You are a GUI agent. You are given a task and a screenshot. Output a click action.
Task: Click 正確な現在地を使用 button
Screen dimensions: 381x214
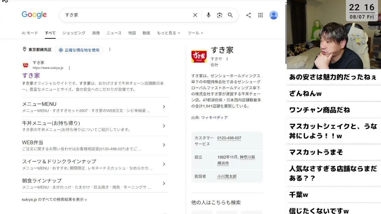click(79, 50)
